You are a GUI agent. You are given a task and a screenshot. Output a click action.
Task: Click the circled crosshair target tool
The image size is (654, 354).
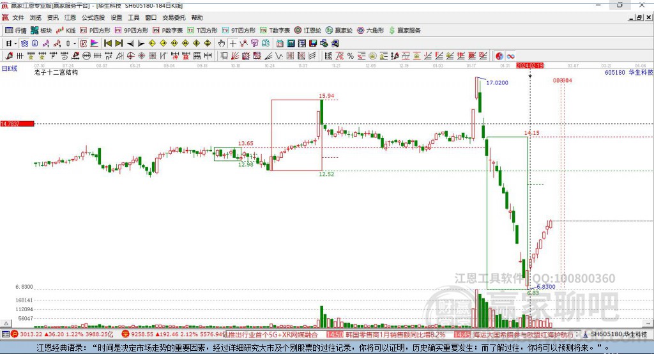click(x=130, y=56)
